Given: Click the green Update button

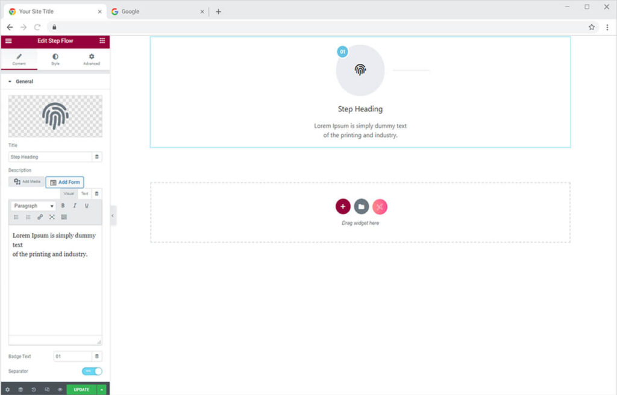Looking at the screenshot, I should click(x=81, y=390).
